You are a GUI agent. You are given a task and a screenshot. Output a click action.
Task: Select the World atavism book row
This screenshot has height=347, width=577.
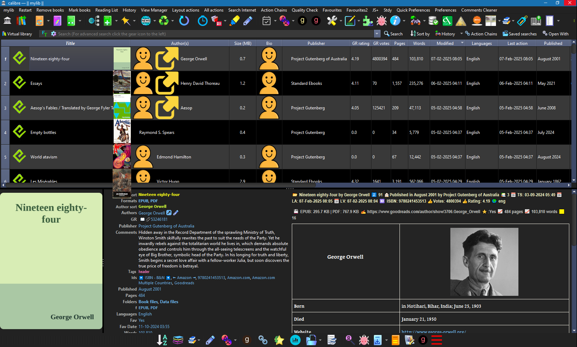[x=286, y=157]
